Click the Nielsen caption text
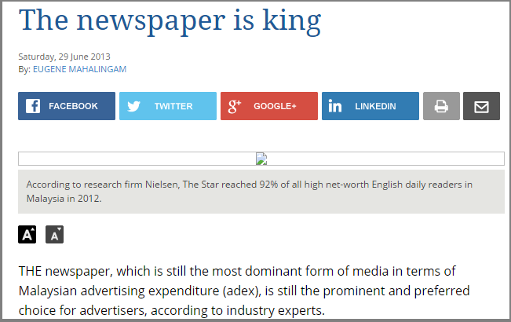The height and width of the screenshot is (322, 511). click(x=250, y=192)
